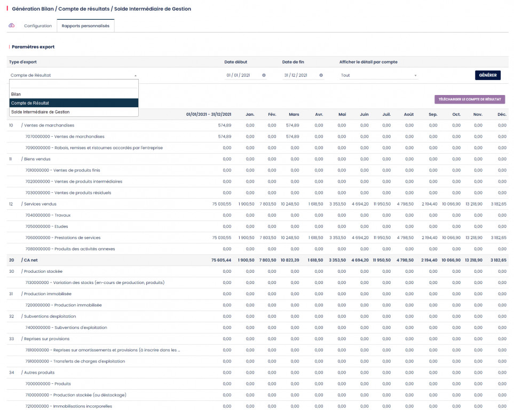
Task: Focus the dropdown search box above Bilan
Action: tap(74, 84)
